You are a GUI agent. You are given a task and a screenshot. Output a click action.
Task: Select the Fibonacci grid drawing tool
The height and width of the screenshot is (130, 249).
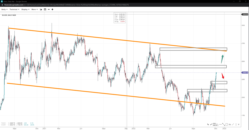(x=214, y=125)
